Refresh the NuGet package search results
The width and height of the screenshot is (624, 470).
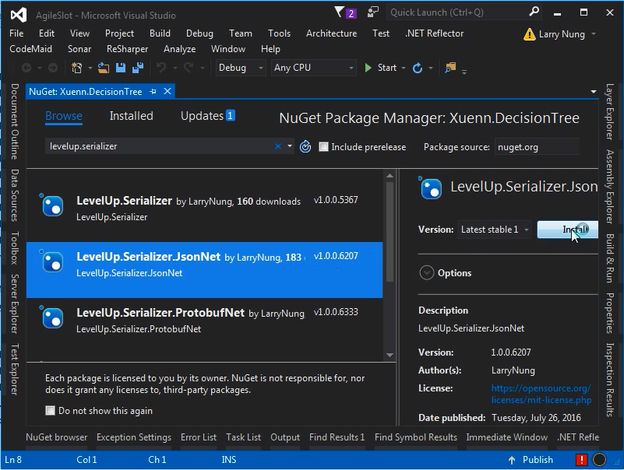point(305,147)
